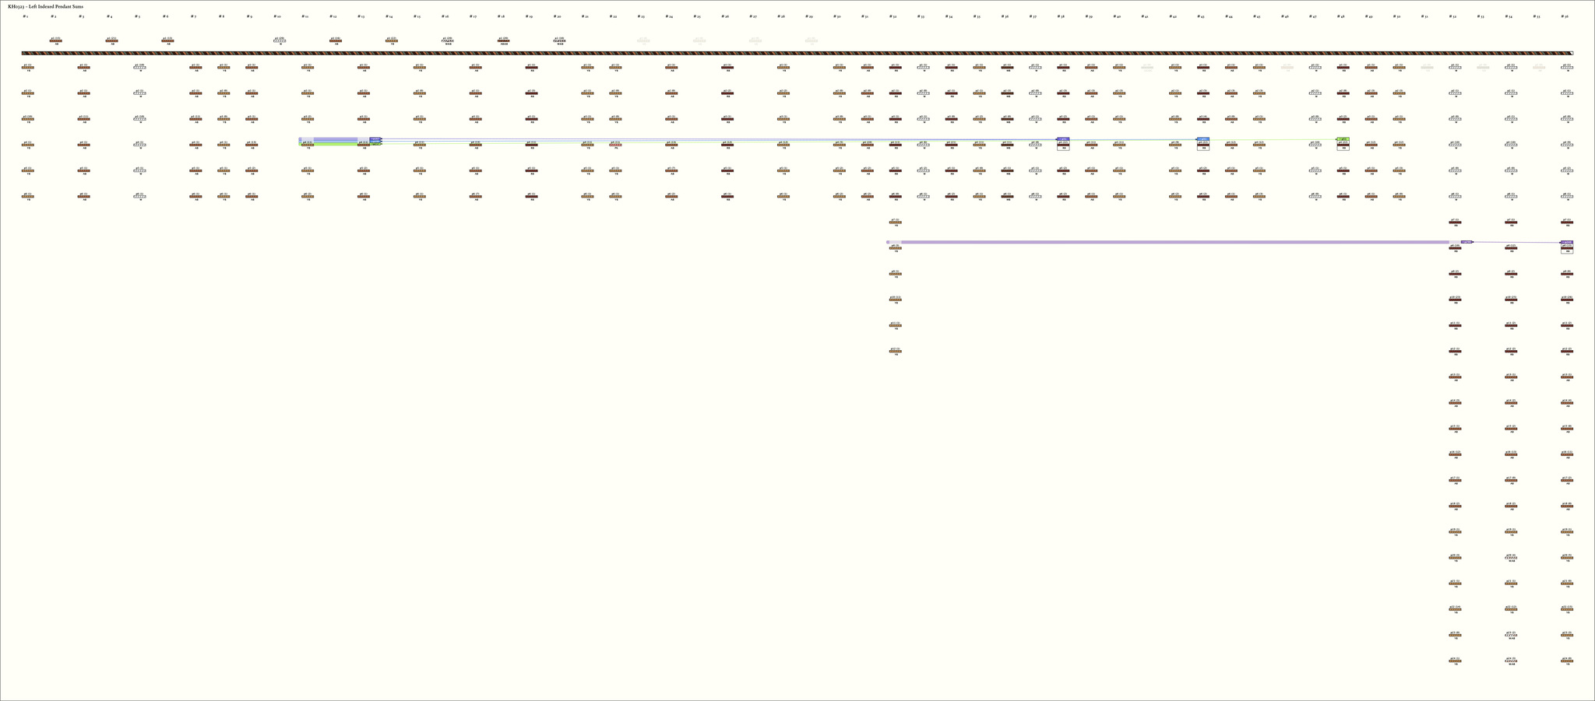Click the "# 56" column header
The image size is (1595, 701).
[x=1565, y=16]
